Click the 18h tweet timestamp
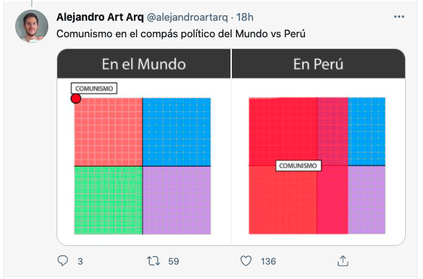Viewport: 423px width, 279px height. coord(245,17)
